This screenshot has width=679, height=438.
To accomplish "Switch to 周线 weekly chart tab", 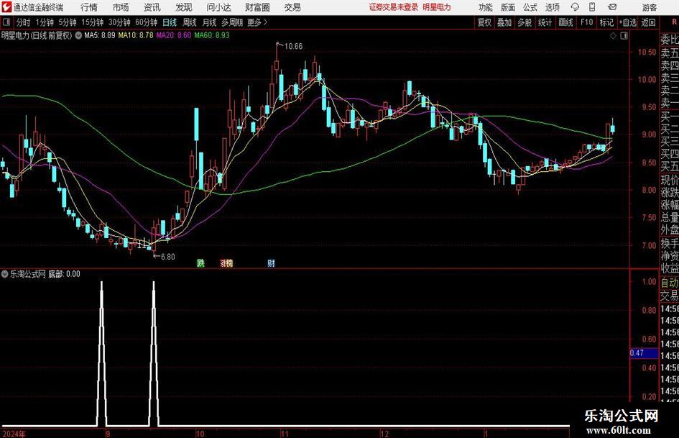I will click(190, 22).
